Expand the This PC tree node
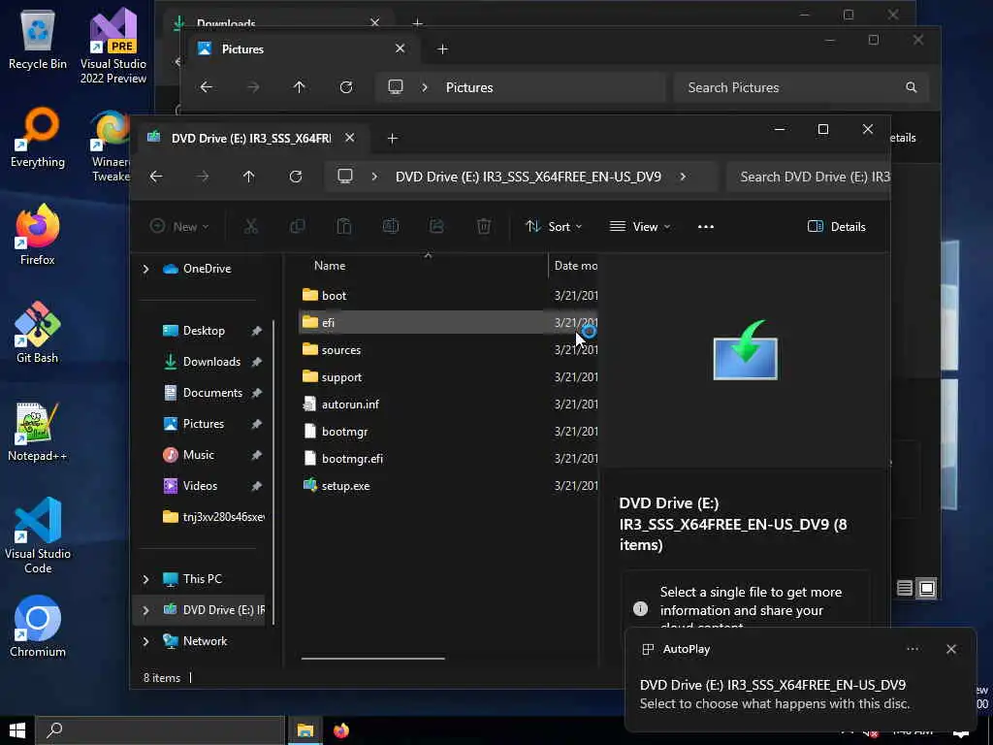The height and width of the screenshot is (745, 993). click(145, 579)
